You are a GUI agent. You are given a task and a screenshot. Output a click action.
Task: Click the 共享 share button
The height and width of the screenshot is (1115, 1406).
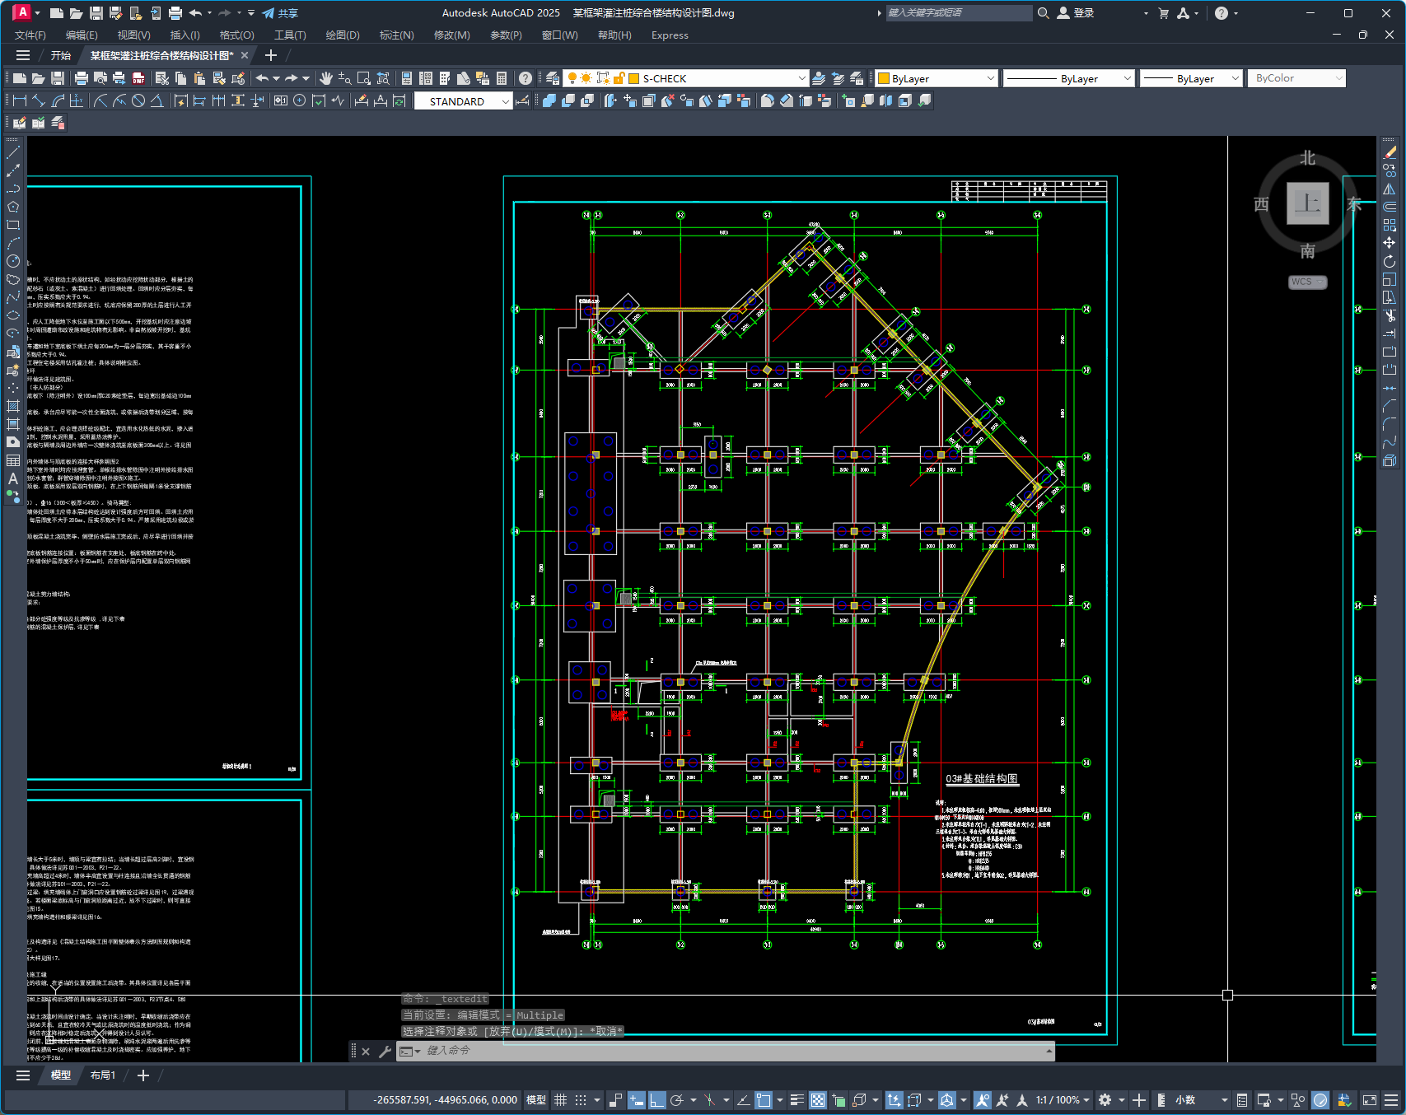280,13
